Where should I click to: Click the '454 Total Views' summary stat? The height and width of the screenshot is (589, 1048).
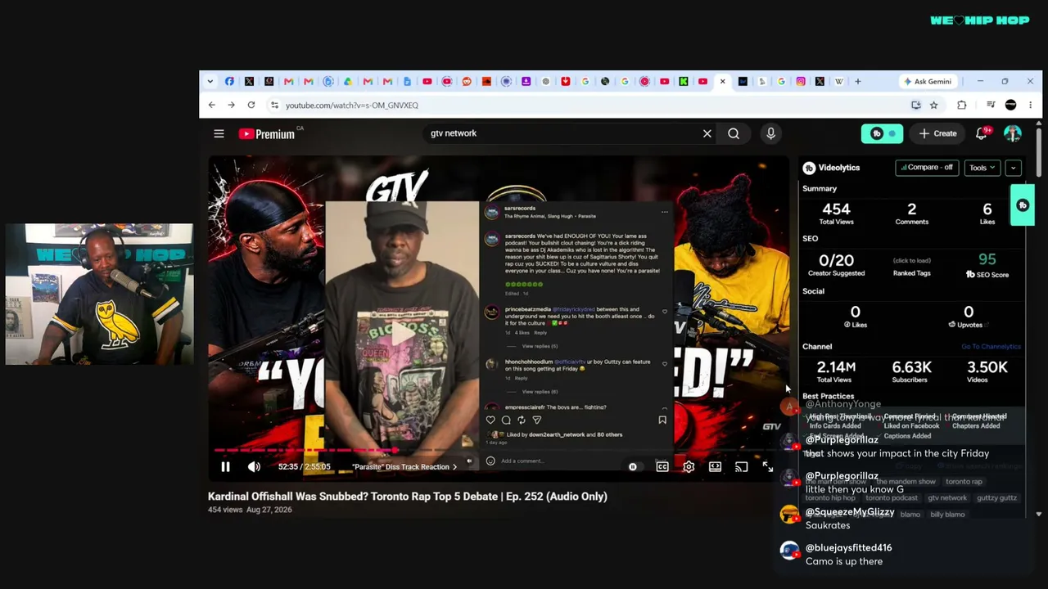pyautogui.click(x=836, y=213)
